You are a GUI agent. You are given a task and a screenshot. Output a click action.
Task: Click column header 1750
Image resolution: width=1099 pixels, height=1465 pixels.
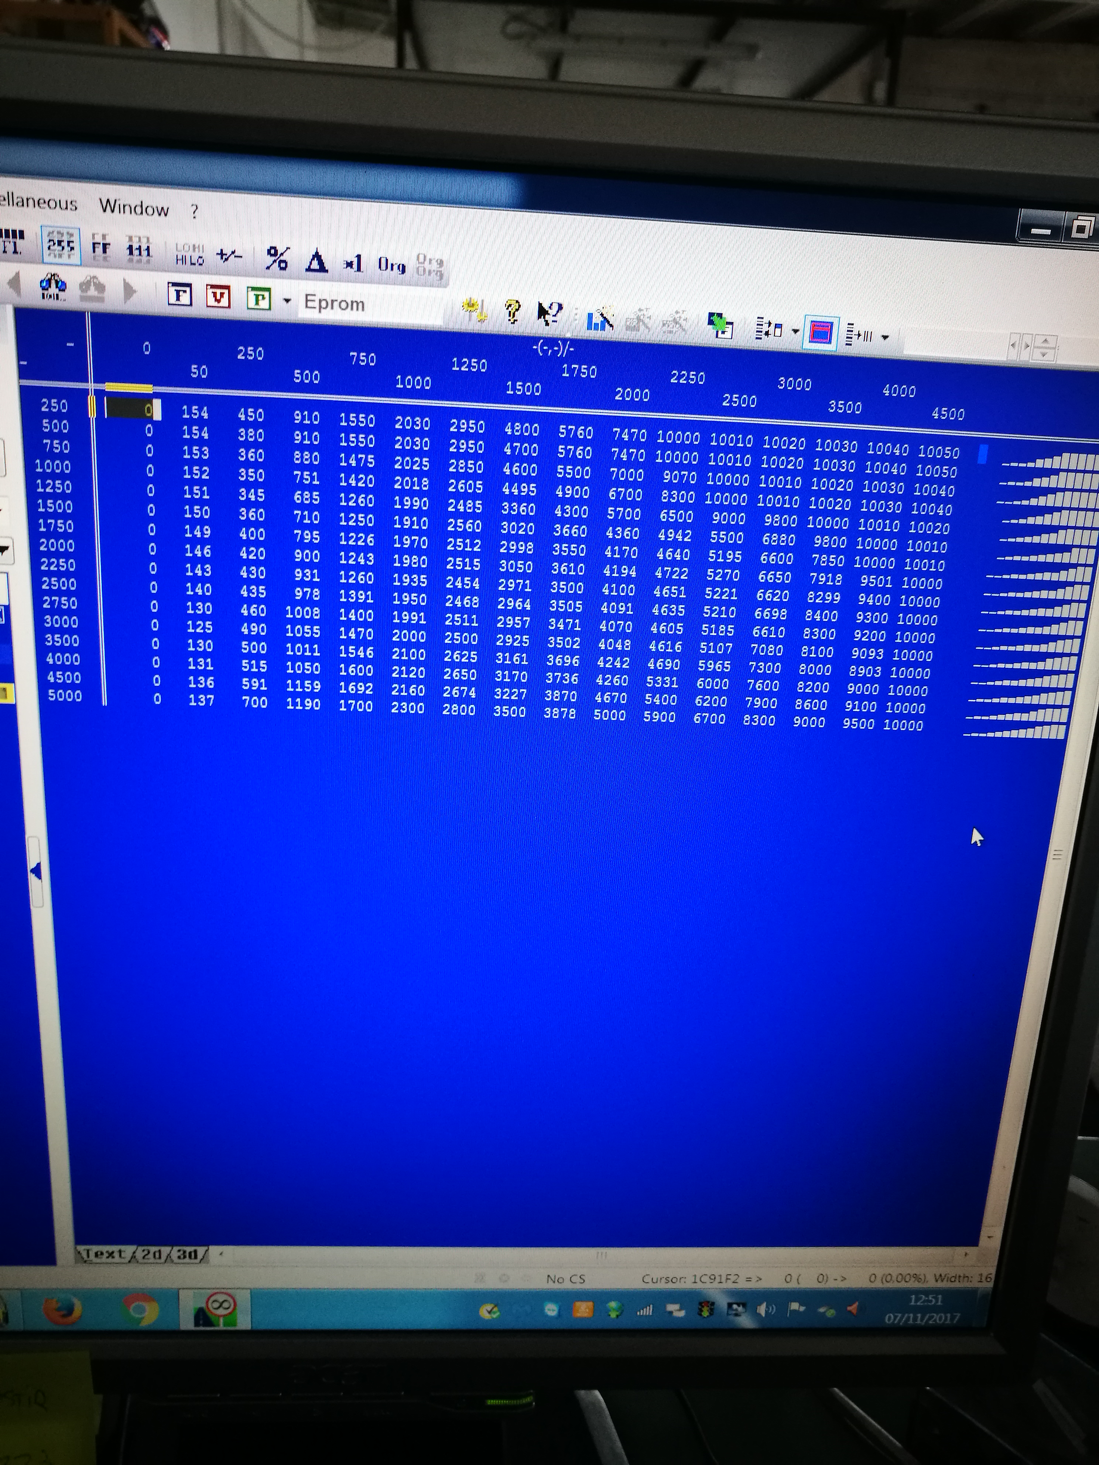point(580,371)
